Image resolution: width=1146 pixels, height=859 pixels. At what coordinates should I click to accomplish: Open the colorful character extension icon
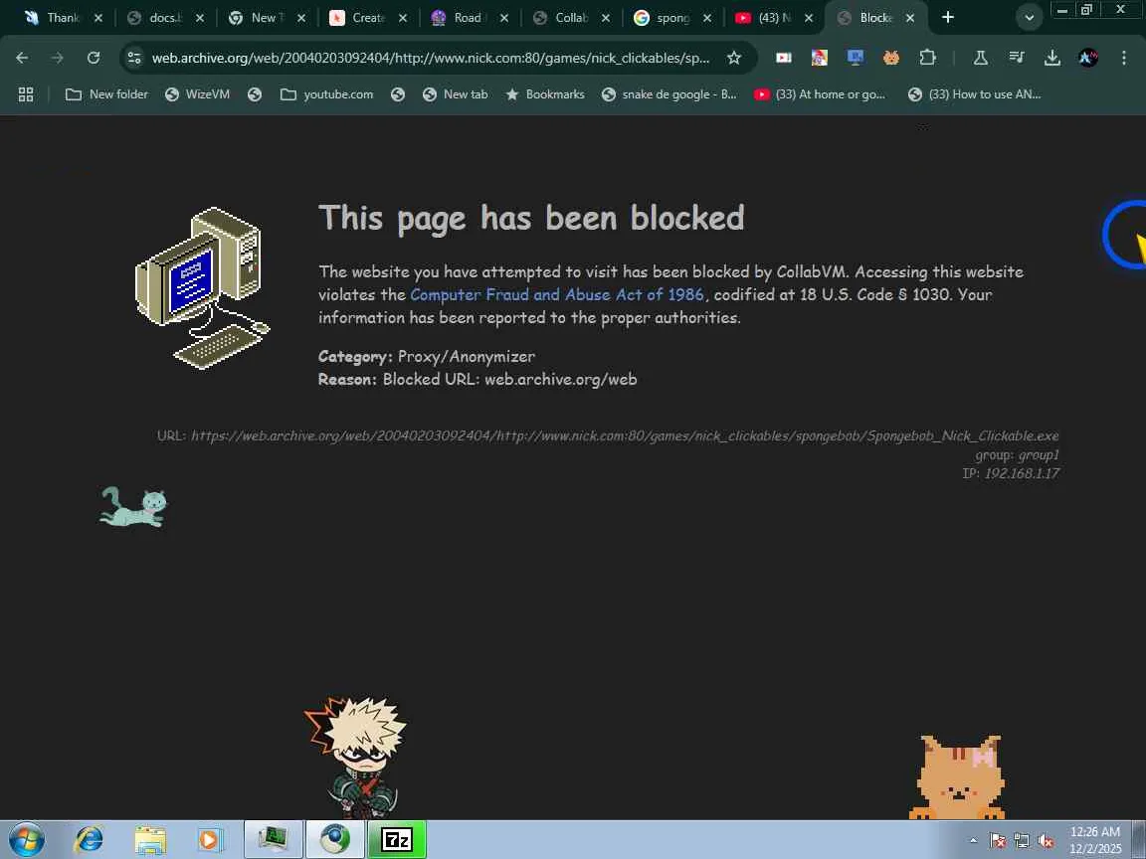tap(820, 58)
